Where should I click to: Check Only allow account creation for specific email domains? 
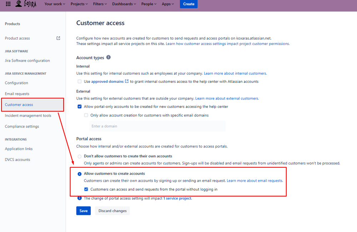pos(86,115)
